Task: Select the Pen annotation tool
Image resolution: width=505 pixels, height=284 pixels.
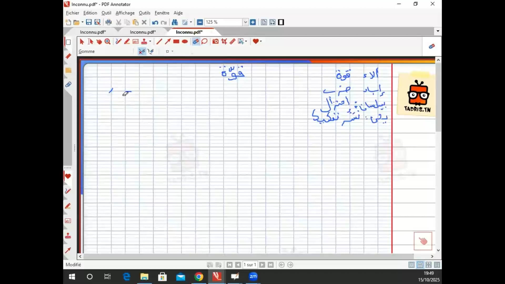Action: tap(118, 41)
